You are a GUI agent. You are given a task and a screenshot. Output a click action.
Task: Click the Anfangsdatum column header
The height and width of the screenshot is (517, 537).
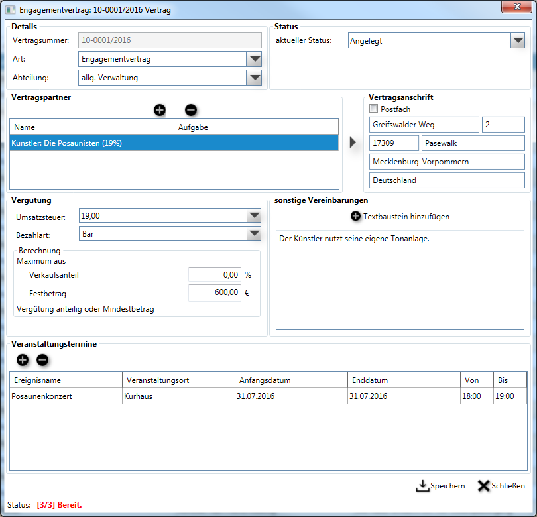pyautogui.click(x=291, y=380)
